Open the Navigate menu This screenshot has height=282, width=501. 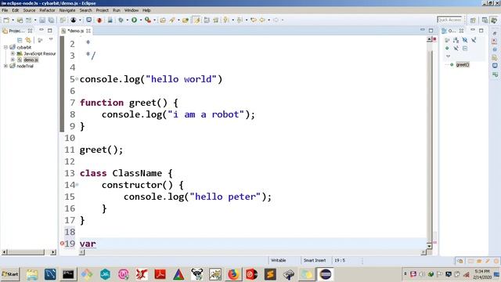coord(67,10)
